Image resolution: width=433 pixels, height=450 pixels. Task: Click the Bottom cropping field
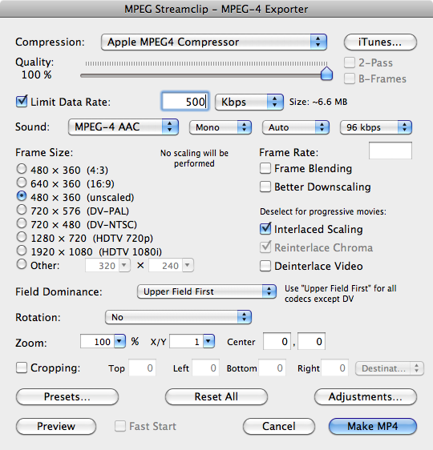pos(272,368)
